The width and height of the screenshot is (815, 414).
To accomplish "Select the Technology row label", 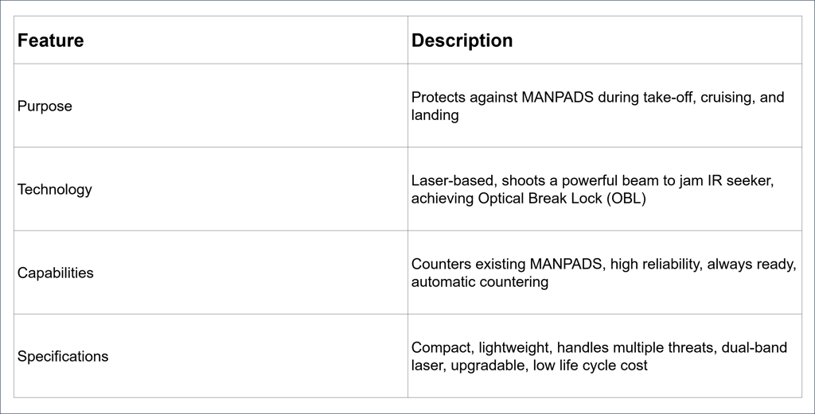I will pos(55,189).
